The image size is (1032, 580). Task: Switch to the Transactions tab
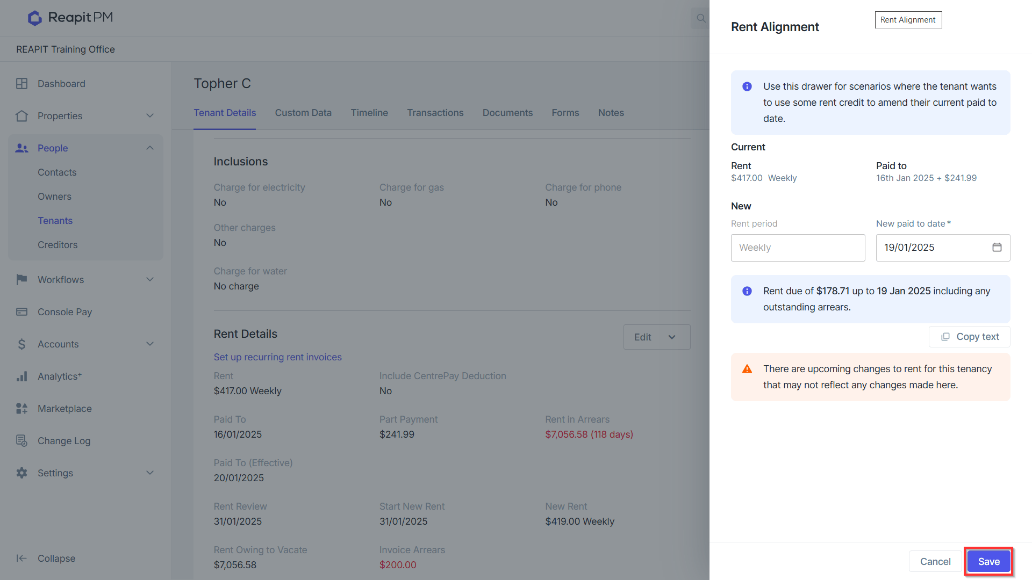pyautogui.click(x=435, y=113)
